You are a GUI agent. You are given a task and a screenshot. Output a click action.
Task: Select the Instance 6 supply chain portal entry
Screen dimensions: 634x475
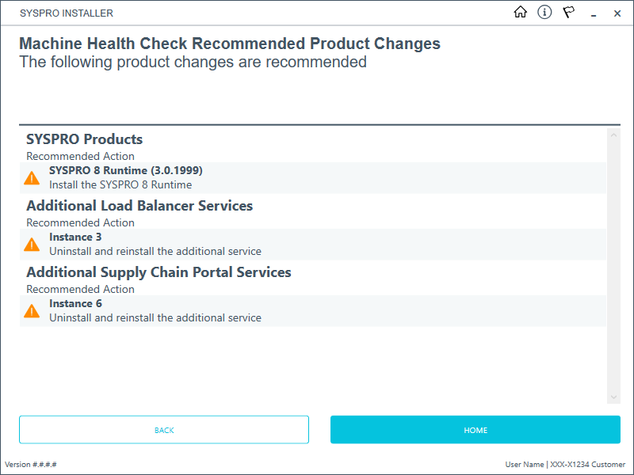[x=75, y=303]
